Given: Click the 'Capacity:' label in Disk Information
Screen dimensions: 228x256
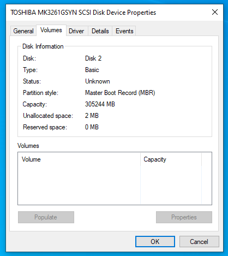Looking at the screenshot, I should click(35, 104).
